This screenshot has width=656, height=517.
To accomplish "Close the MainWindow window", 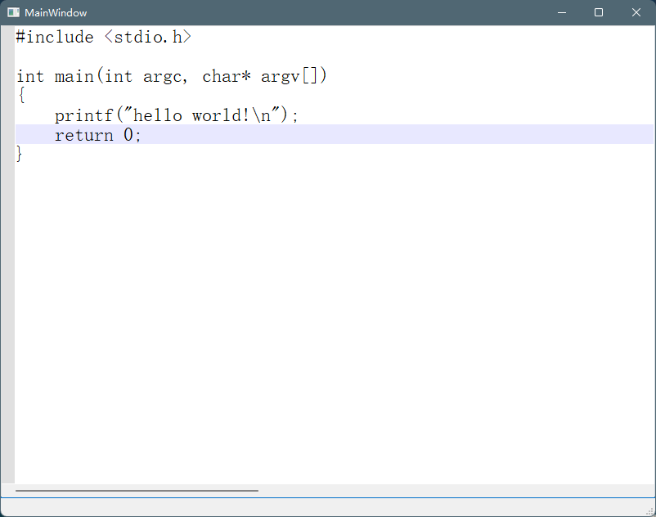I will [636, 12].
